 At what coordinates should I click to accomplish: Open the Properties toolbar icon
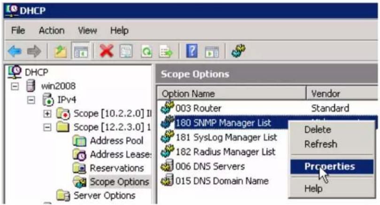[126, 51]
